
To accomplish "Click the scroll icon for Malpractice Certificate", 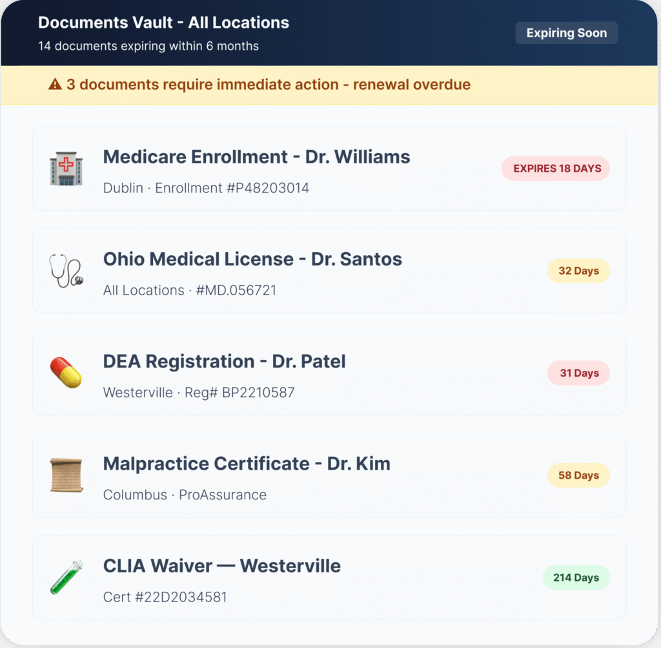I will [x=66, y=476].
